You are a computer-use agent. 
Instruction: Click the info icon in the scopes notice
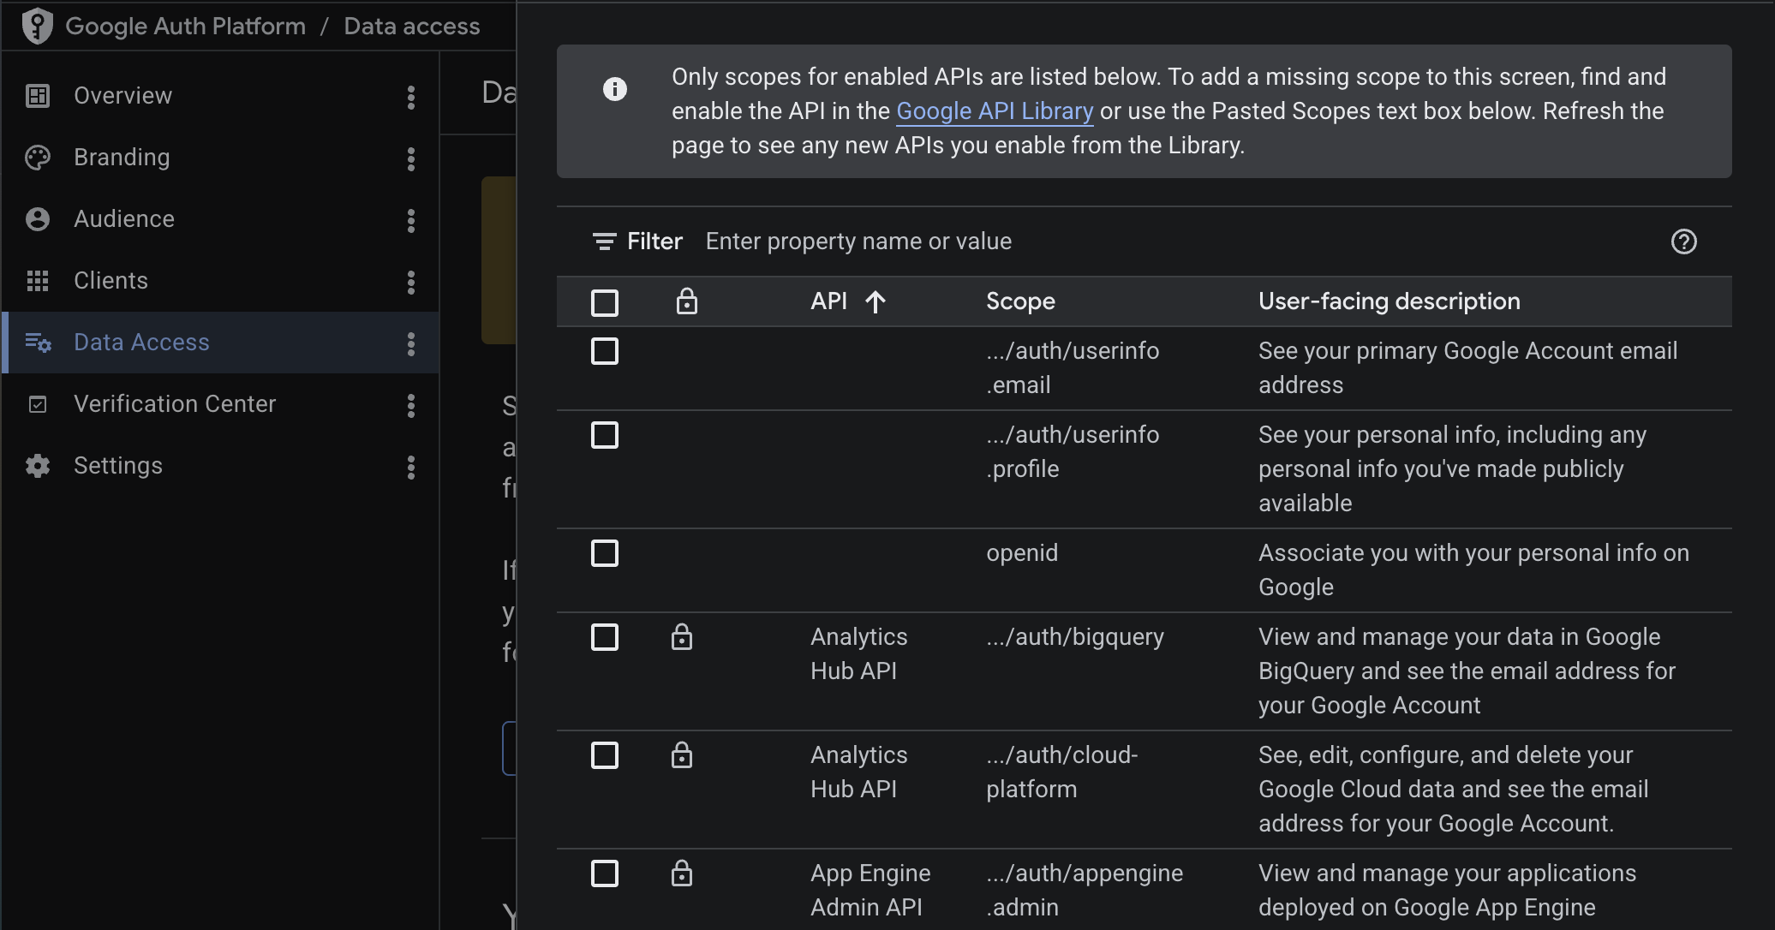pyautogui.click(x=615, y=89)
